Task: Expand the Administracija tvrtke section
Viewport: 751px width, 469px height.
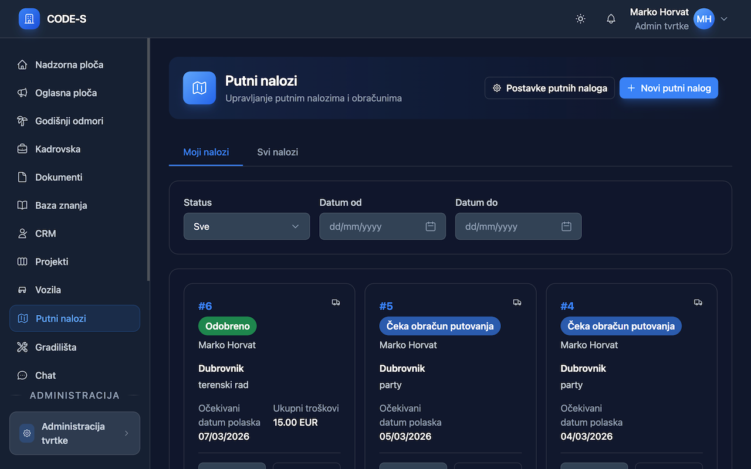Action: [x=75, y=433]
